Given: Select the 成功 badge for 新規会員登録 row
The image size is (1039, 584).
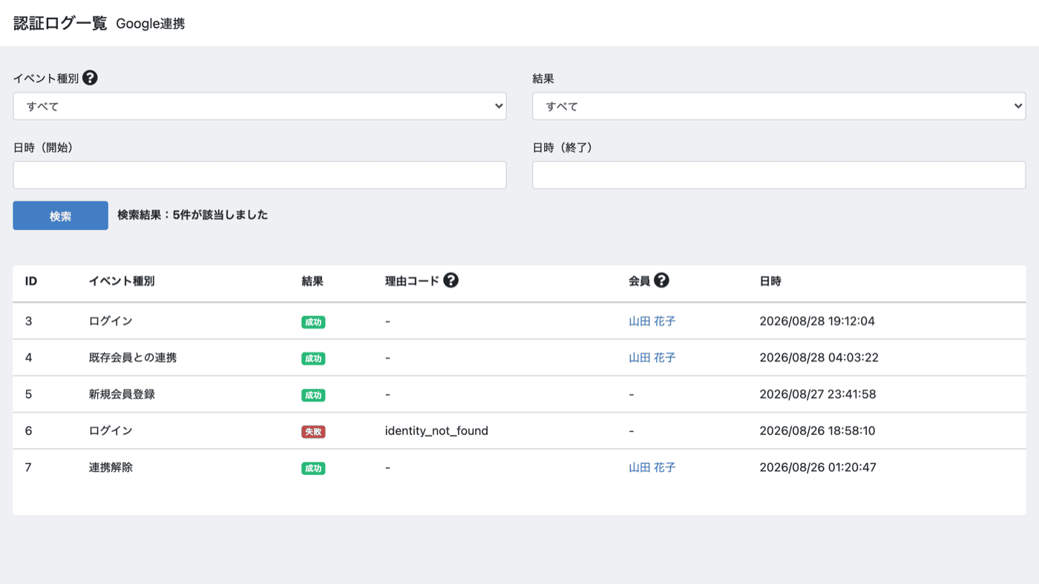Looking at the screenshot, I should point(313,396).
